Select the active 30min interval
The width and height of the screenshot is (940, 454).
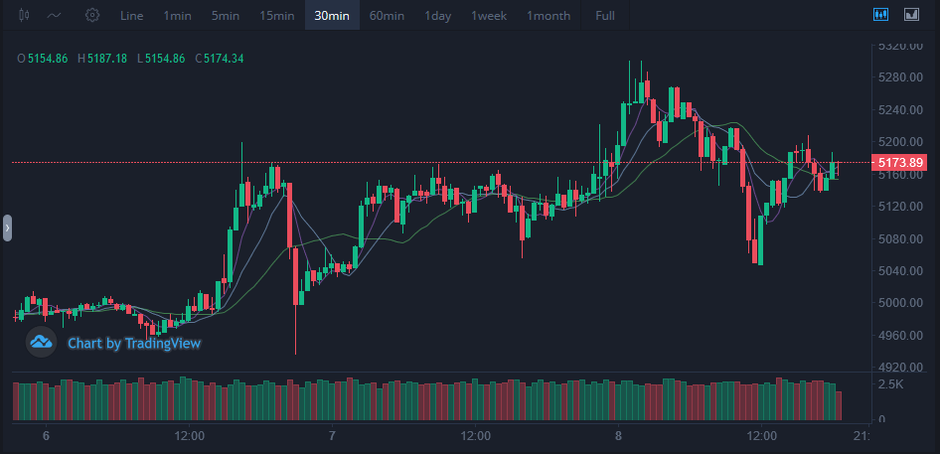[x=332, y=16]
